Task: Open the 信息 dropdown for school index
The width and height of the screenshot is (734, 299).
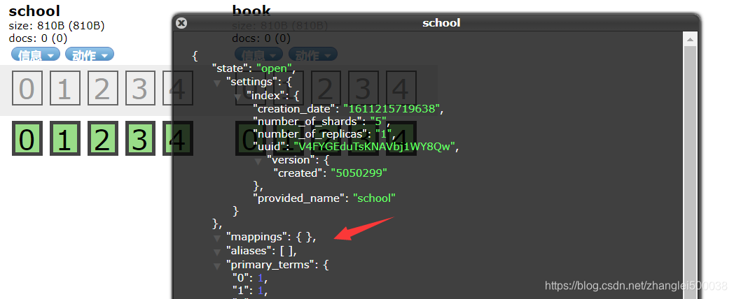Action: [36, 54]
